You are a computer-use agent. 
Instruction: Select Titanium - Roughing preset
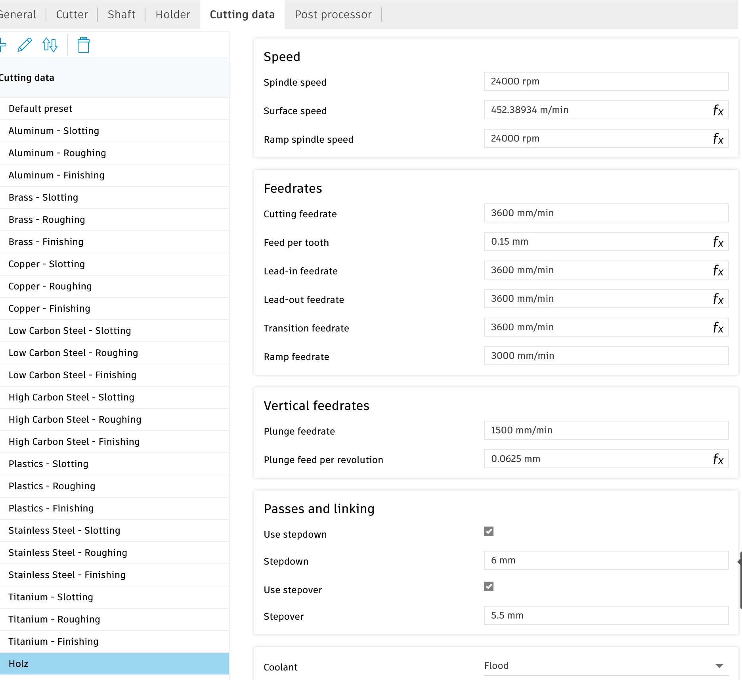coord(115,619)
